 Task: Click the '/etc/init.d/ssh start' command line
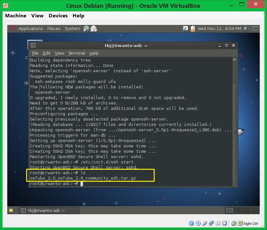[82, 162]
